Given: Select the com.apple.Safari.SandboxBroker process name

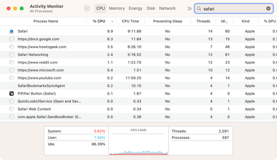Looking at the screenshot, I should (x=49, y=117).
